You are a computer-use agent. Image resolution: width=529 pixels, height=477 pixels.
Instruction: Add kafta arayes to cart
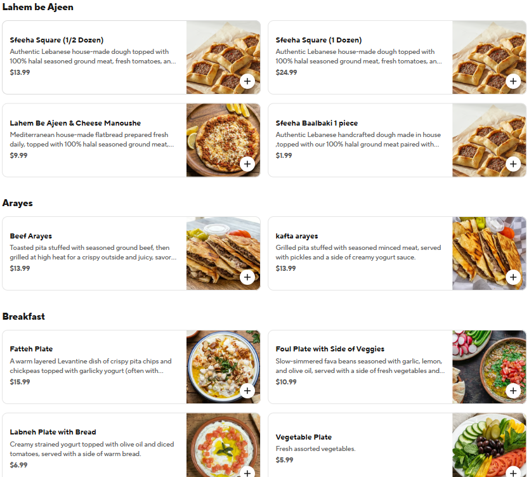[513, 277]
